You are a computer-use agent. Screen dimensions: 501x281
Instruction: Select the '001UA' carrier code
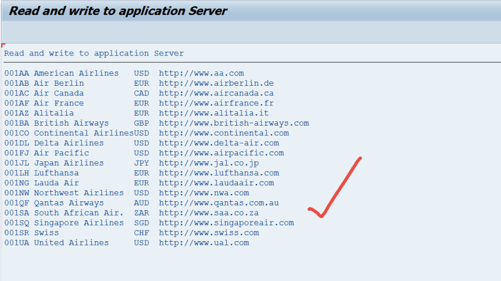point(17,243)
